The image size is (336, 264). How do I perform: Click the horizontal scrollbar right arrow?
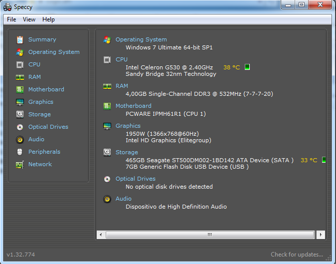click(x=321, y=235)
